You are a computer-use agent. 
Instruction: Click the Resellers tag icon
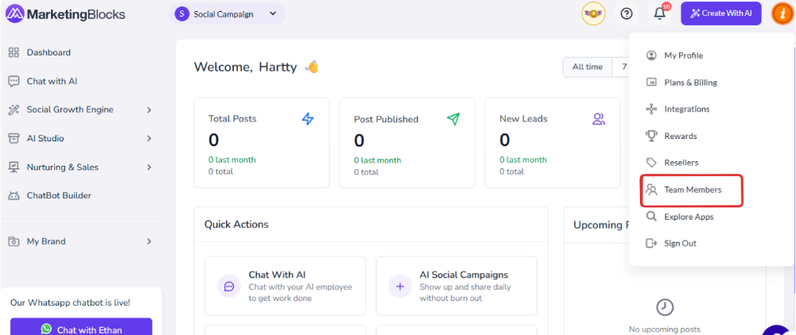[651, 163]
